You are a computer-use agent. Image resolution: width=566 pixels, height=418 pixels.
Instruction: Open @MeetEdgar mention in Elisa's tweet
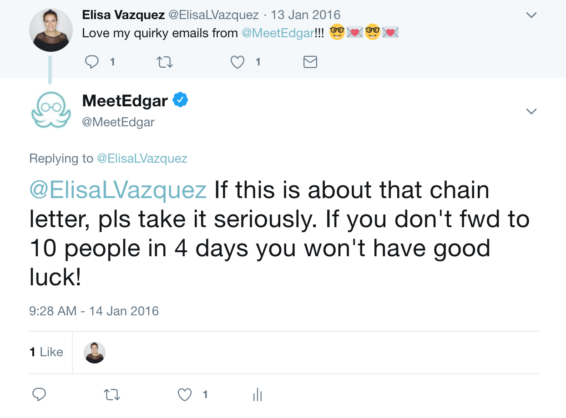pyautogui.click(x=278, y=33)
